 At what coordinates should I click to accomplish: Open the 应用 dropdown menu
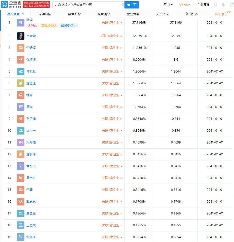click(168, 5)
